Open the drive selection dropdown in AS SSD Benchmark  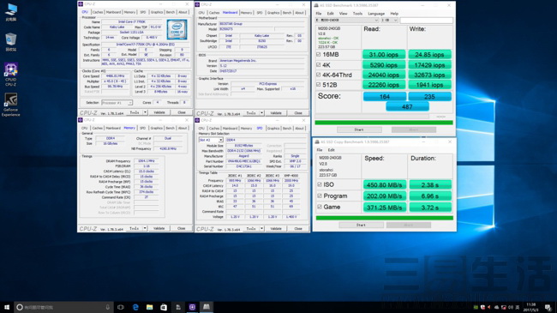click(x=347, y=21)
